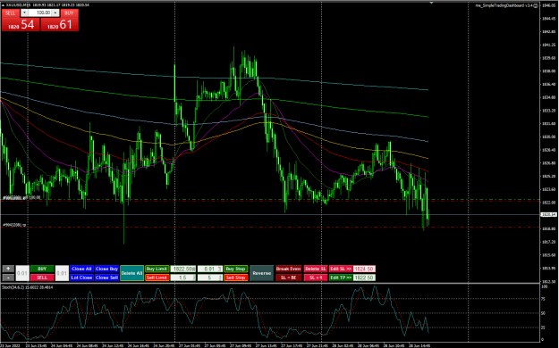This screenshot has height=348, width=559.
Task: Click the teal Delete All button
Action: [131, 273]
